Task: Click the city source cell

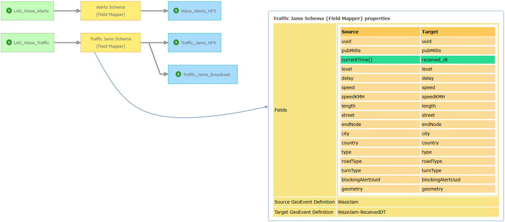Action: point(381,134)
